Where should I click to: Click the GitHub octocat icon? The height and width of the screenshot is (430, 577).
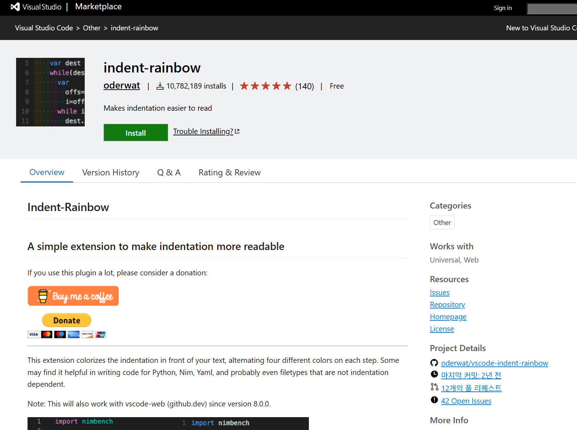click(x=434, y=363)
